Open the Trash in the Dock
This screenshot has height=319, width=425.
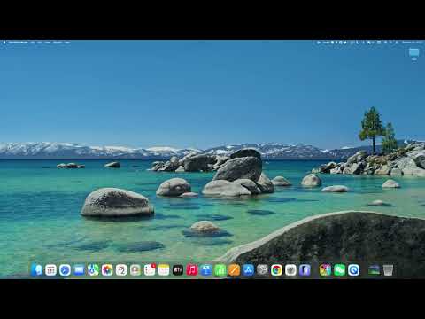tap(388, 270)
